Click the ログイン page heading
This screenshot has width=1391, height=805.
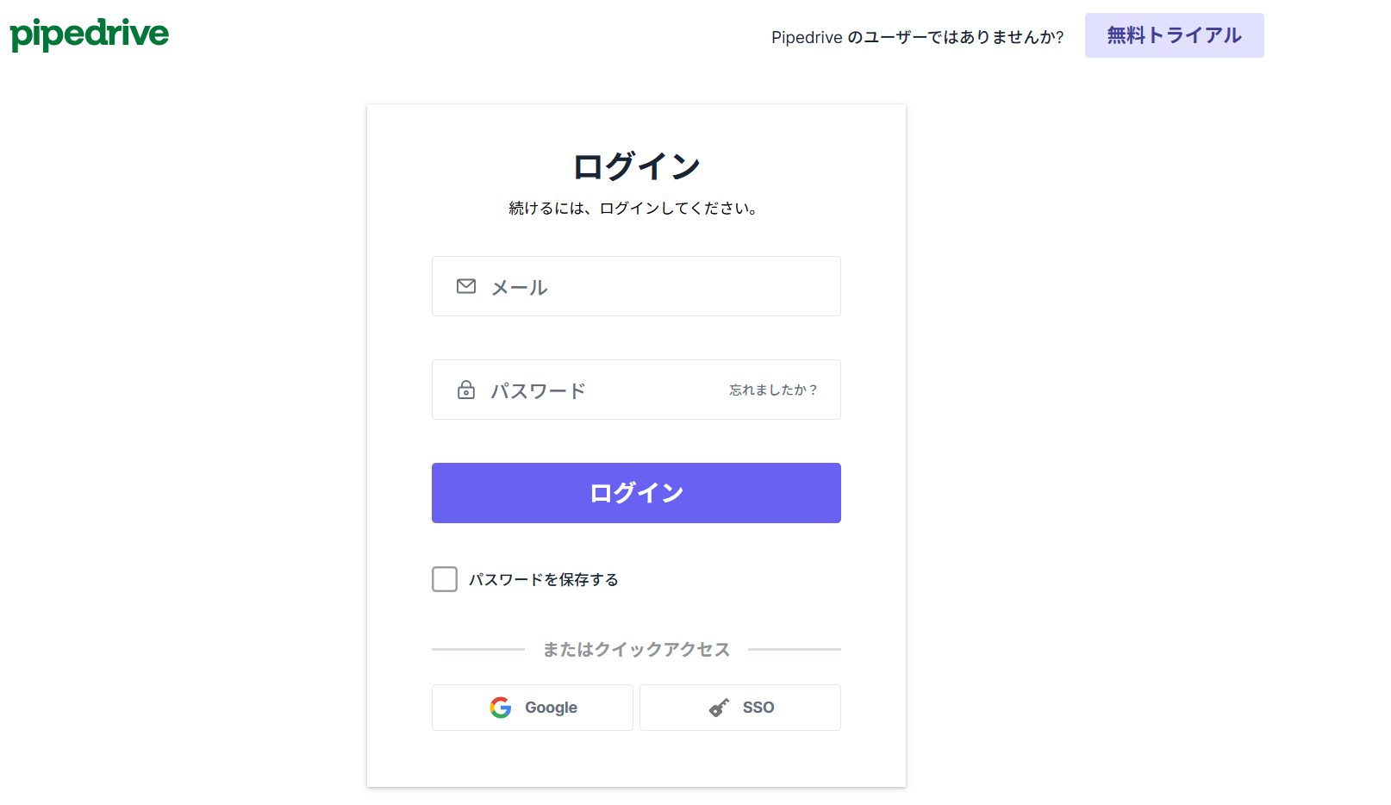[636, 165]
